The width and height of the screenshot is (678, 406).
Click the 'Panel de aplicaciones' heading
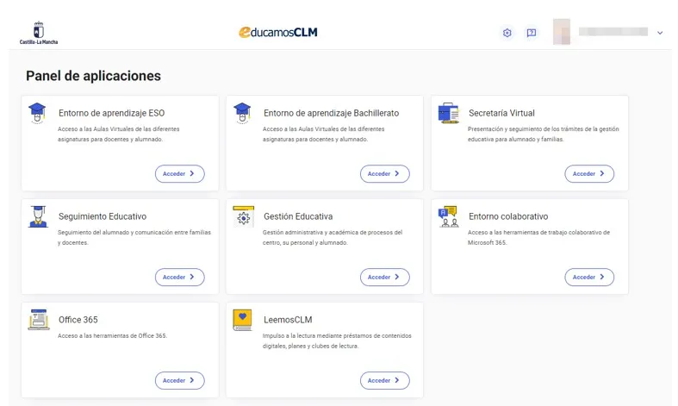[93, 76]
